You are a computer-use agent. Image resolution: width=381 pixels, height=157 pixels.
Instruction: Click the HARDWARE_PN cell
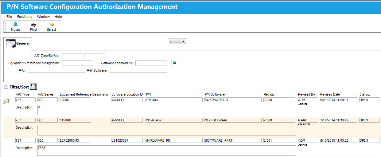pyautogui.click(x=174, y=140)
